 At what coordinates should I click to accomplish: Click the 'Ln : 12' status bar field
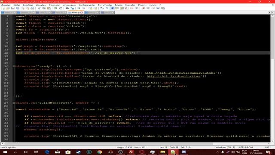pyautogui.click(x=163, y=147)
